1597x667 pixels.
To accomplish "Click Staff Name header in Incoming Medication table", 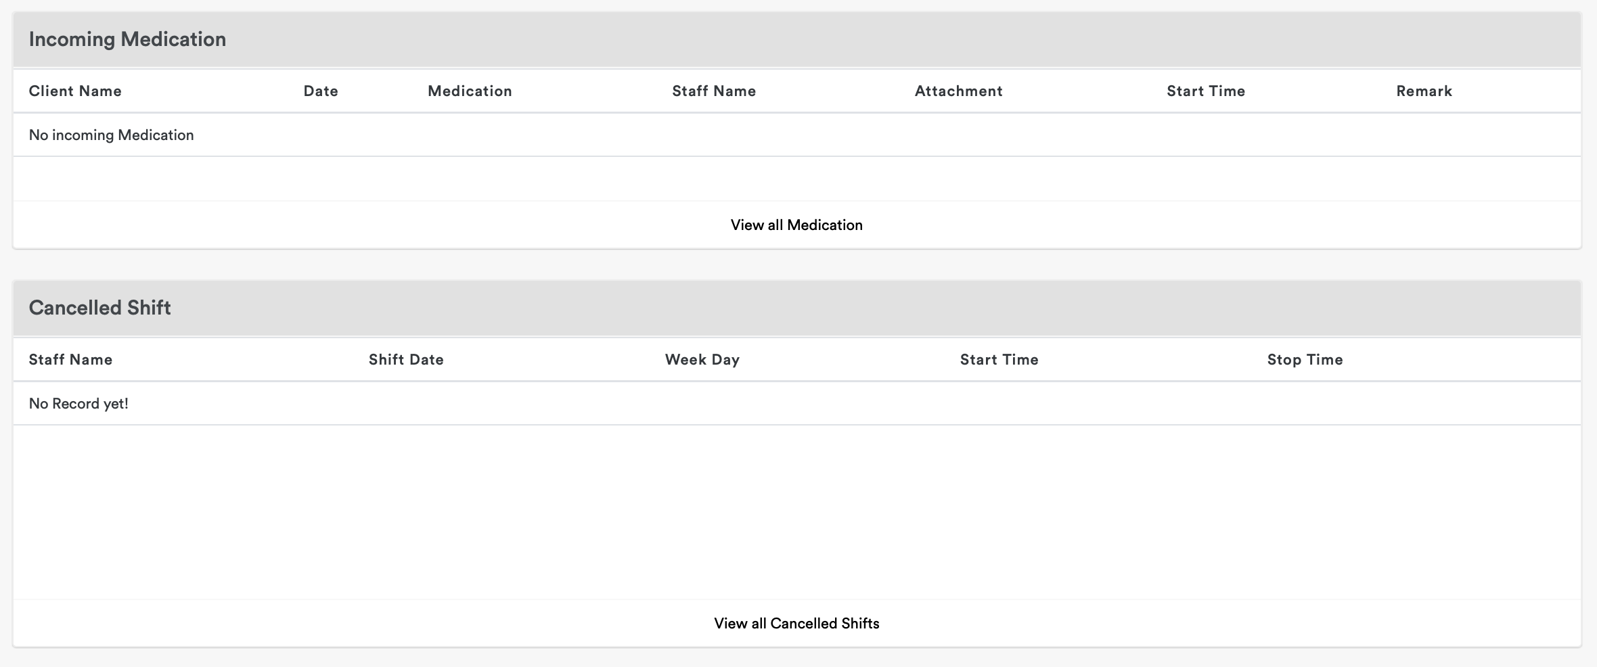I will (x=714, y=91).
